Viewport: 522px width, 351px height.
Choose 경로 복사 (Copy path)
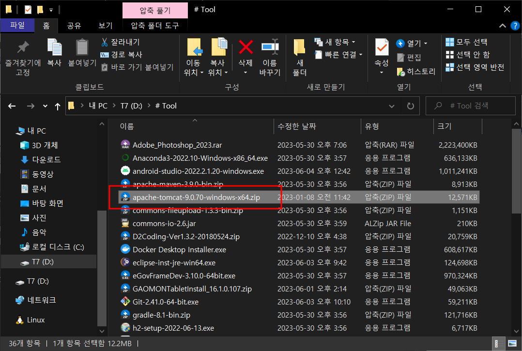click(122, 55)
